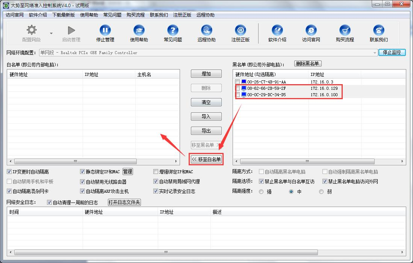Open 使用帮助 toolbar icon
413x263 pixels.
pyautogui.click(x=139, y=30)
